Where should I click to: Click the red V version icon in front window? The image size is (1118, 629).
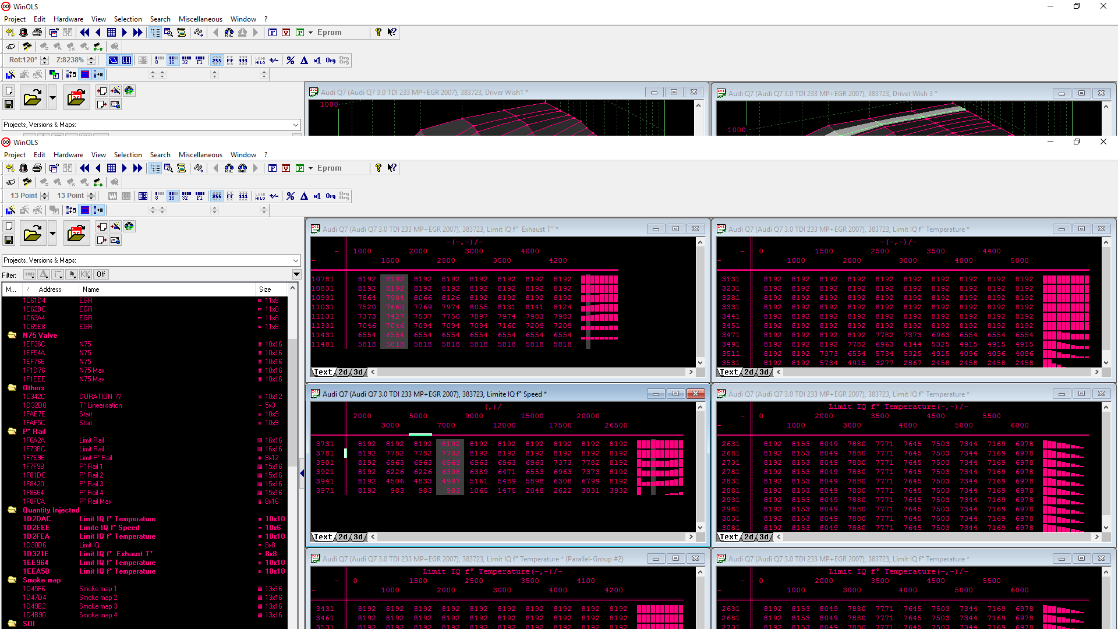286,168
